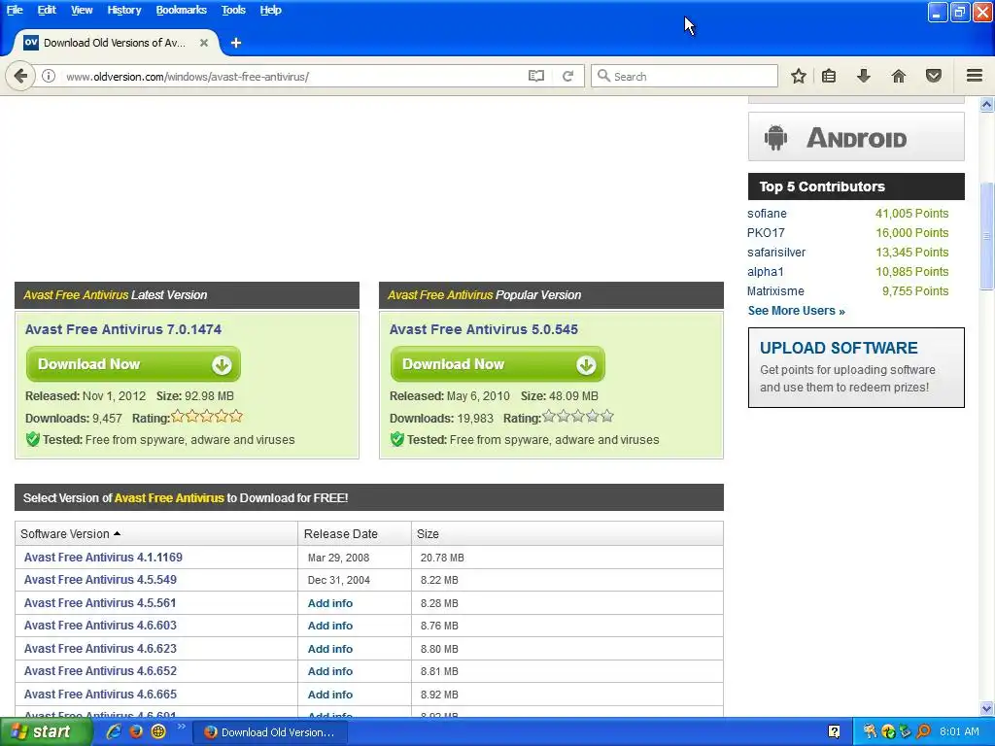Click Add info for version 4.5.561
The image size is (995, 746).
330,603
